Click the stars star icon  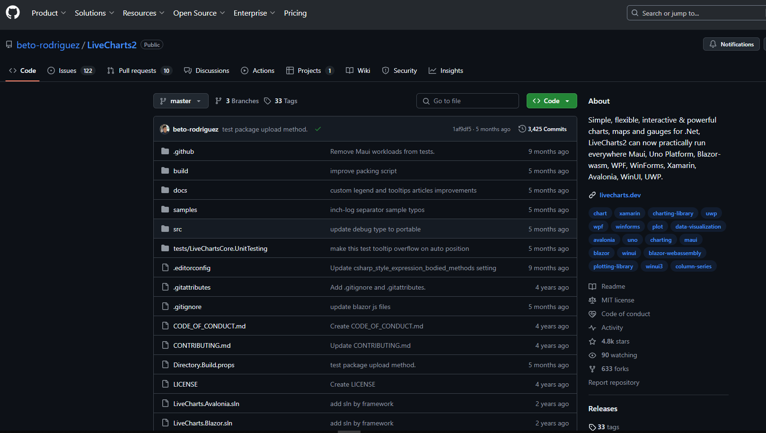(592, 341)
